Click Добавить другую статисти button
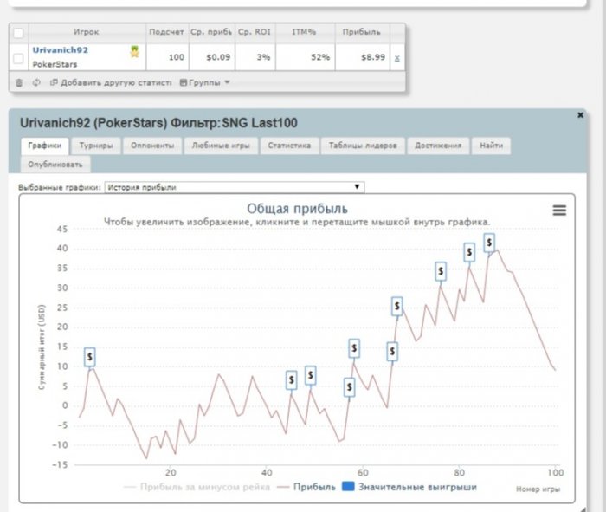This screenshot has height=512, width=606. click(111, 82)
